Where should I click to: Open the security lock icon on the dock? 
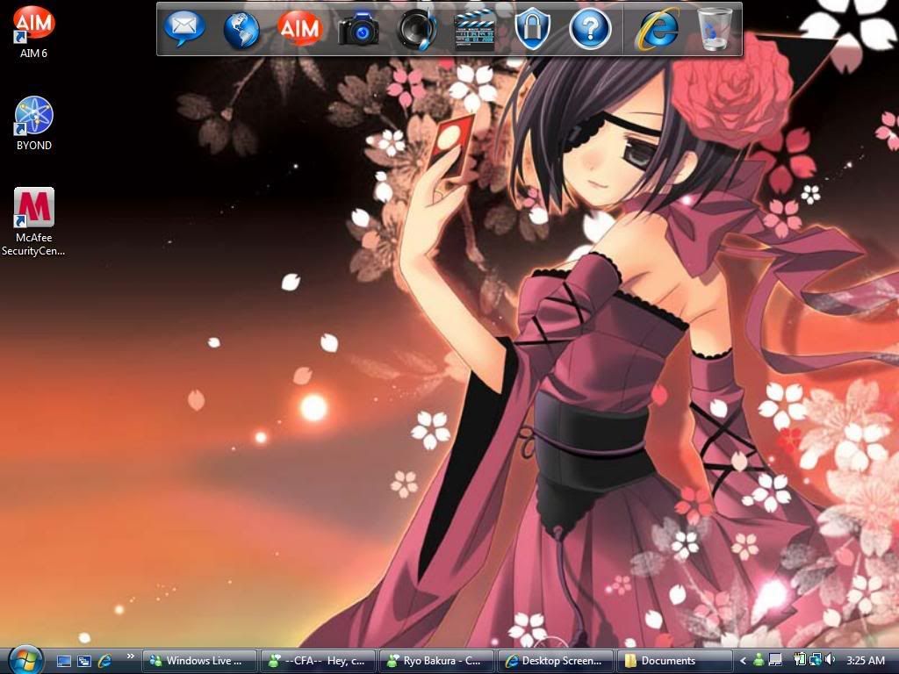534,29
